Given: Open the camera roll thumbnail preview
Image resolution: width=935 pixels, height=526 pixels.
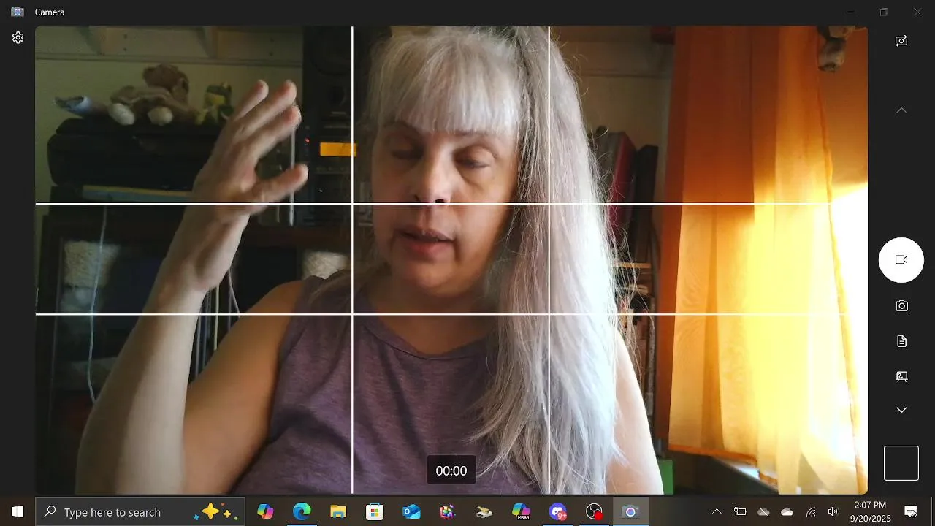Looking at the screenshot, I should coord(901,463).
